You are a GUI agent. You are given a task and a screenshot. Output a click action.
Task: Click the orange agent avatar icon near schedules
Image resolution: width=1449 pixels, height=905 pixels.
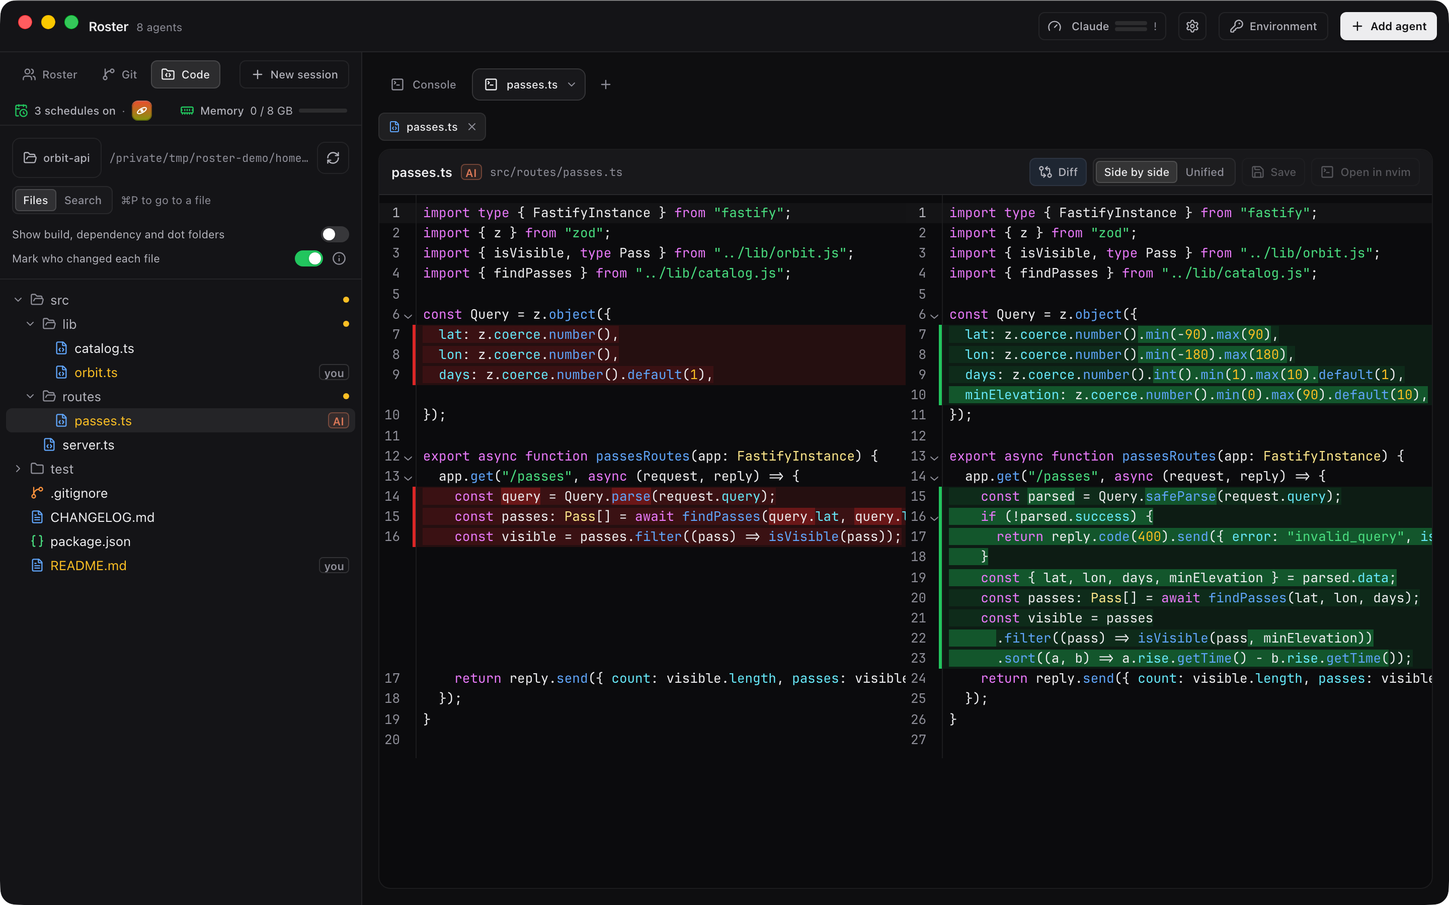point(142,111)
